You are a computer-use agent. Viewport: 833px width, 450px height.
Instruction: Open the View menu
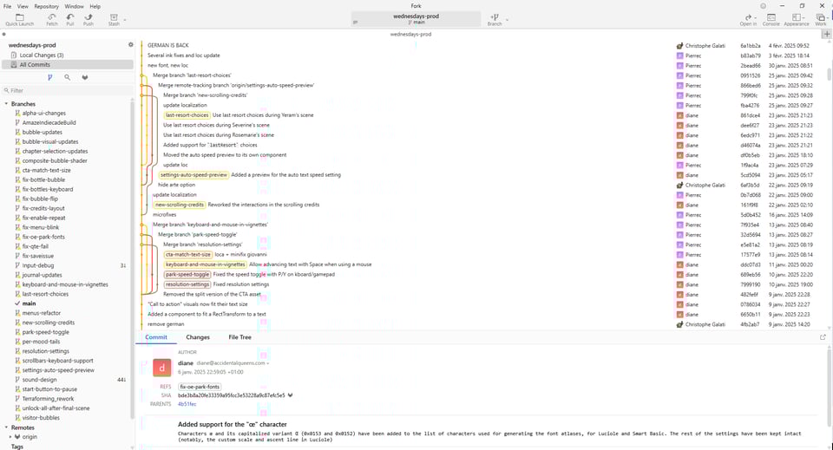point(23,6)
